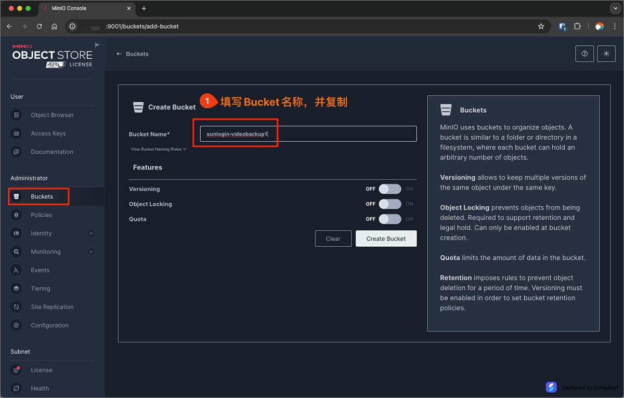Open the Policies shield icon
The width and height of the screenshot is (624, 398).
(x=17, y=215)
